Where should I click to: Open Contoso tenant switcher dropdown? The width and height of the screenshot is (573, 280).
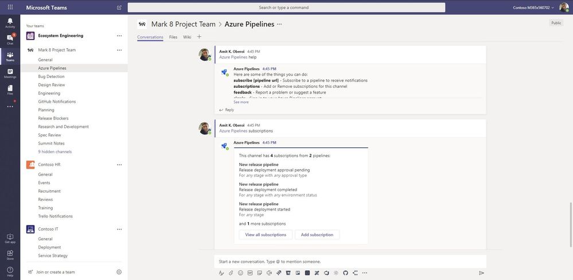click(533, 7)
